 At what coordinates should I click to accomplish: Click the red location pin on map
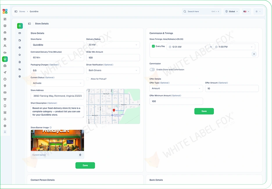pyautogui.click(x=114, y=110)
